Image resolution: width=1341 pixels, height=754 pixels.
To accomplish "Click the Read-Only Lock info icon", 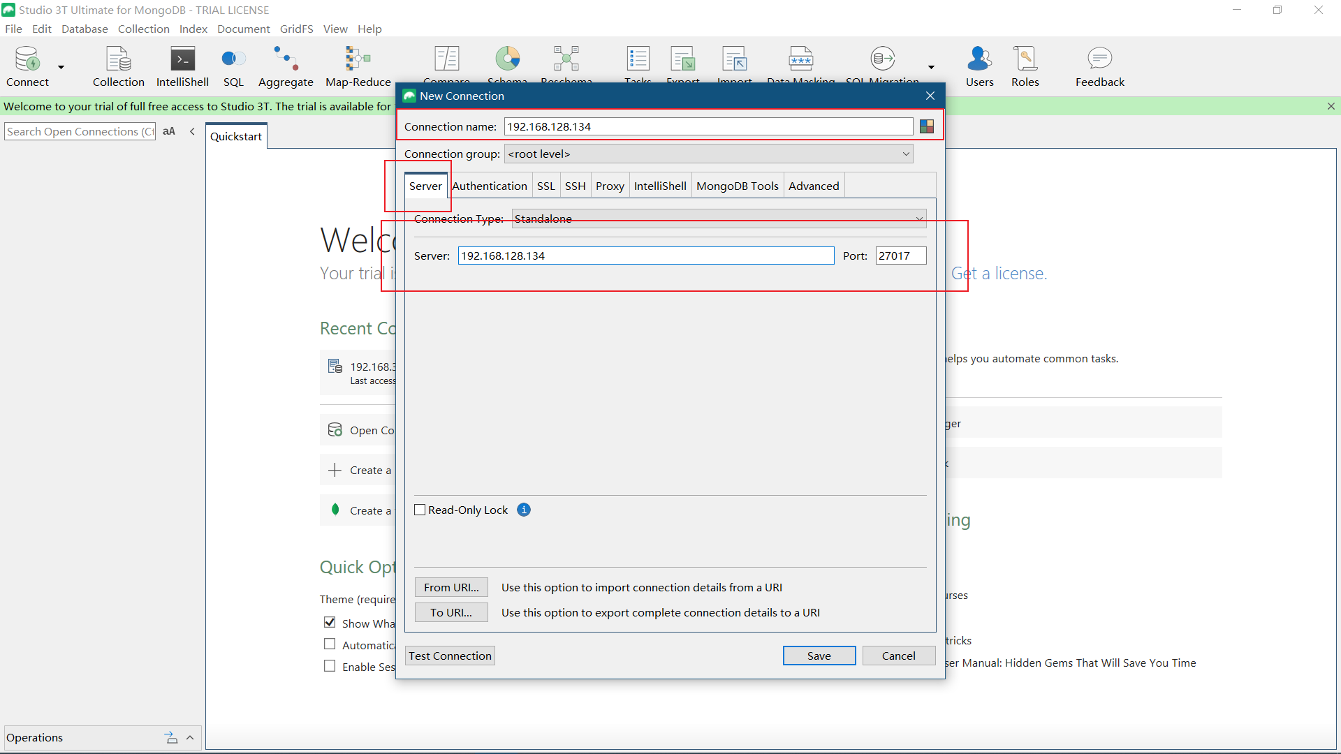I will (524, 510).
